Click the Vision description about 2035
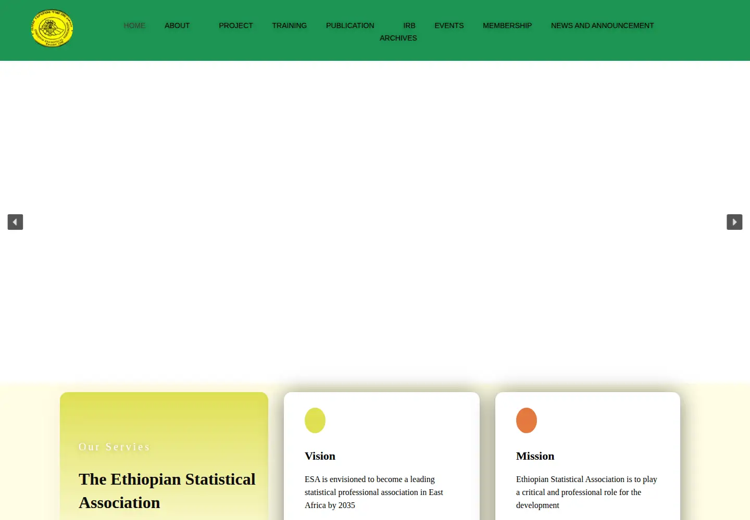The width and height of the screenshot is (750, 520). point(374,492)
